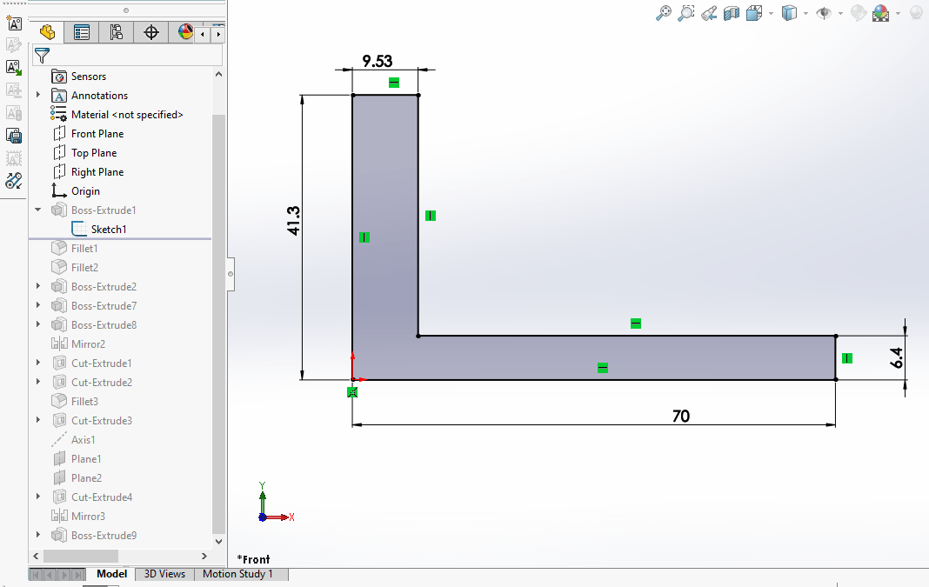Screen dimensions: 929x587
Task: Open the DimXpertManager crosshair tab
Action: (x=151, y=32)
